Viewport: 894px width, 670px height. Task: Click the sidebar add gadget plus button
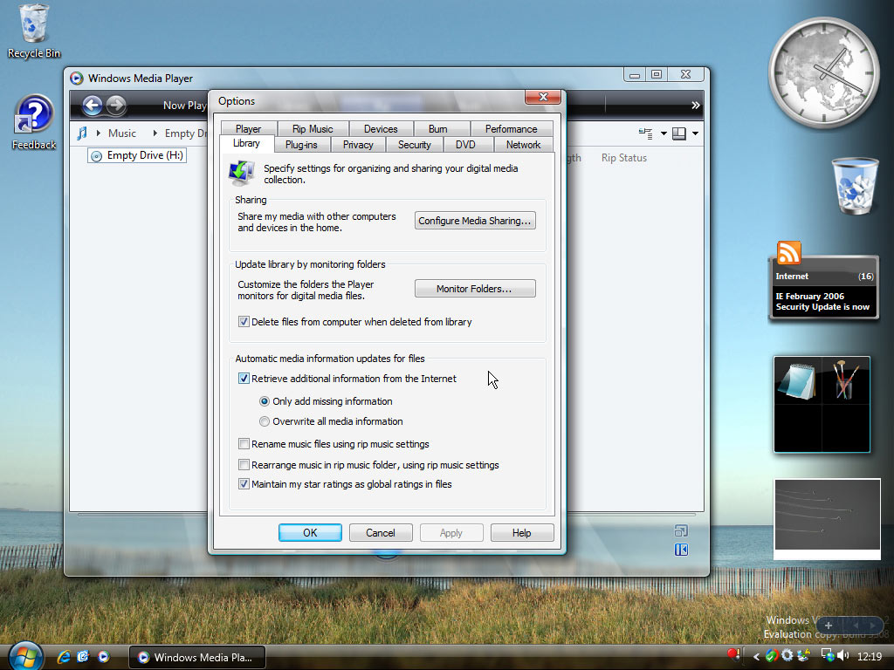pyautogui.click(x=829, y=626)
